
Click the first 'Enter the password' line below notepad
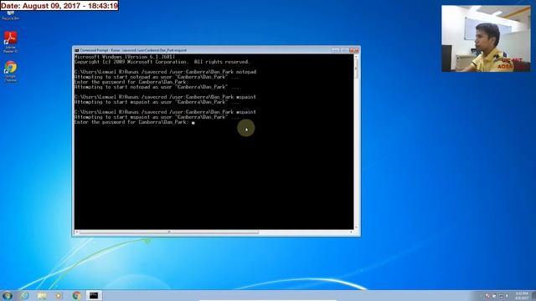[x=131, y=82]
